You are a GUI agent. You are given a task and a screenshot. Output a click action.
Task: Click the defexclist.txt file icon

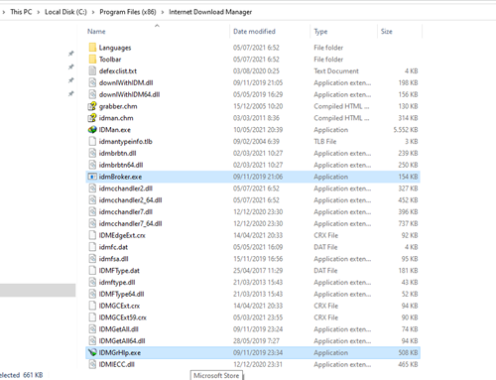(x=92, y=70)
